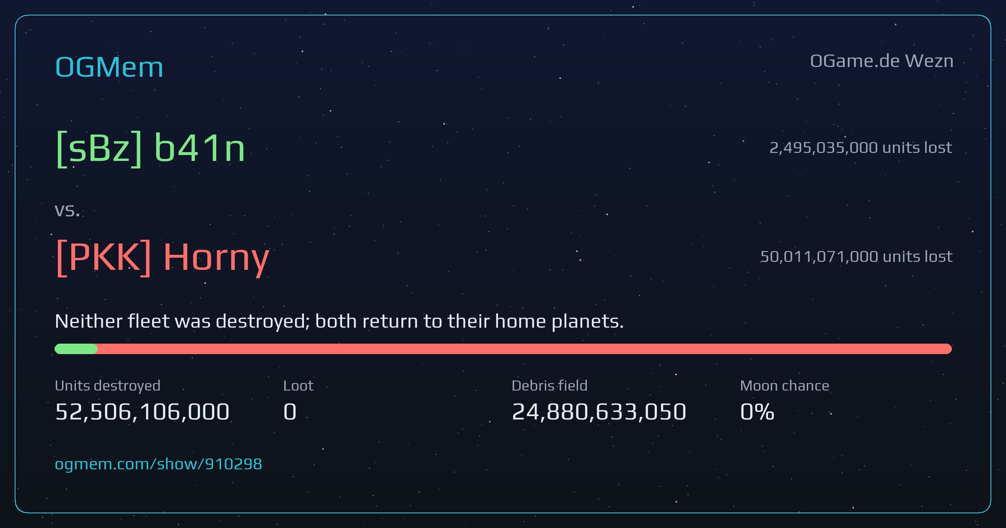Viewport: 1006px width, 528px height.
Task: Click the 2,495,035,000 units lost text
Action: 861,148
